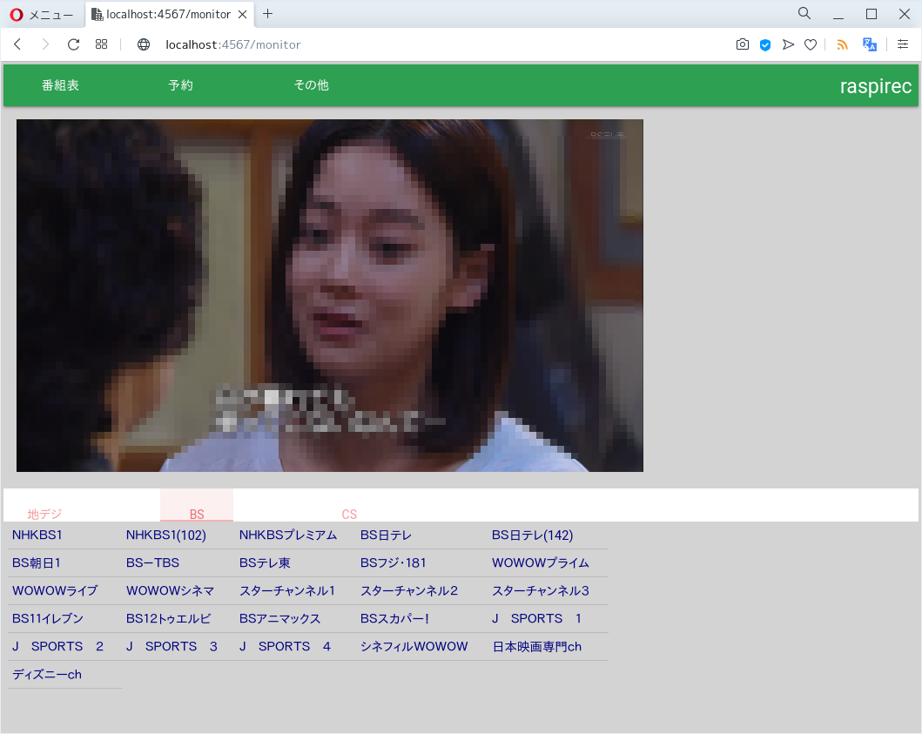
Task: Open the Easy Setup sliders icon
Action: coord(903,44)
